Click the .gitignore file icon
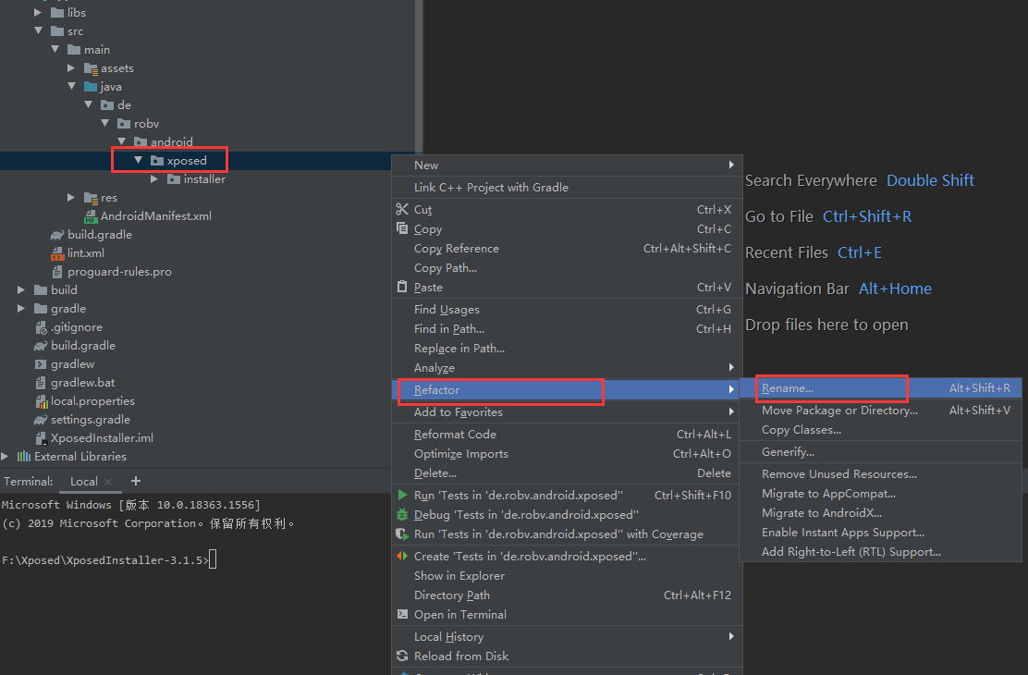This screenshot has height=675, width=1028. pyautogui.click(x=42, y=327)
